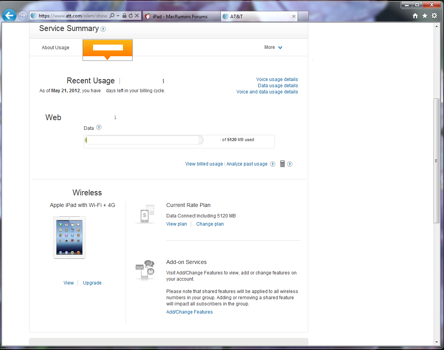Click help icon after Analyze past usage
The height and width of the screenshot is (350, 444).
tap(272, 164)
